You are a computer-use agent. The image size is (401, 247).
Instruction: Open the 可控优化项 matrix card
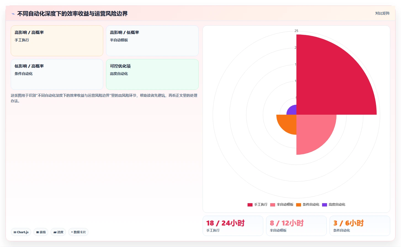pos(152,74)
